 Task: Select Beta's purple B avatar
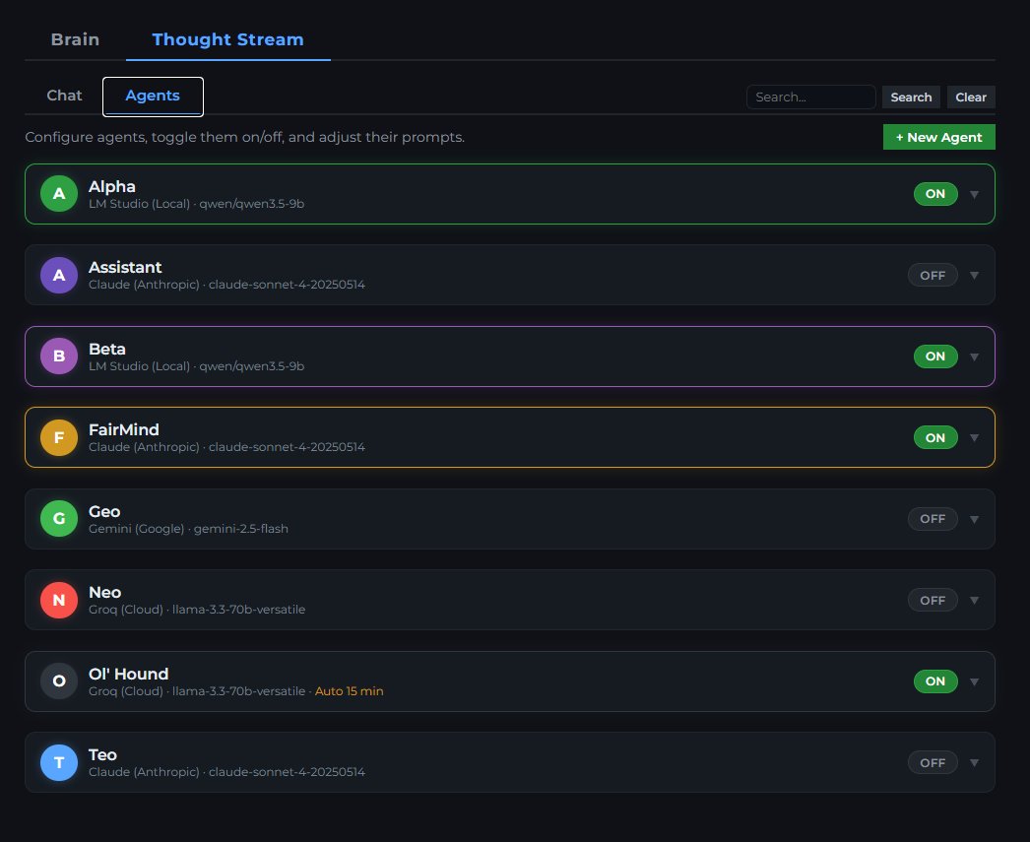[59, 356]
